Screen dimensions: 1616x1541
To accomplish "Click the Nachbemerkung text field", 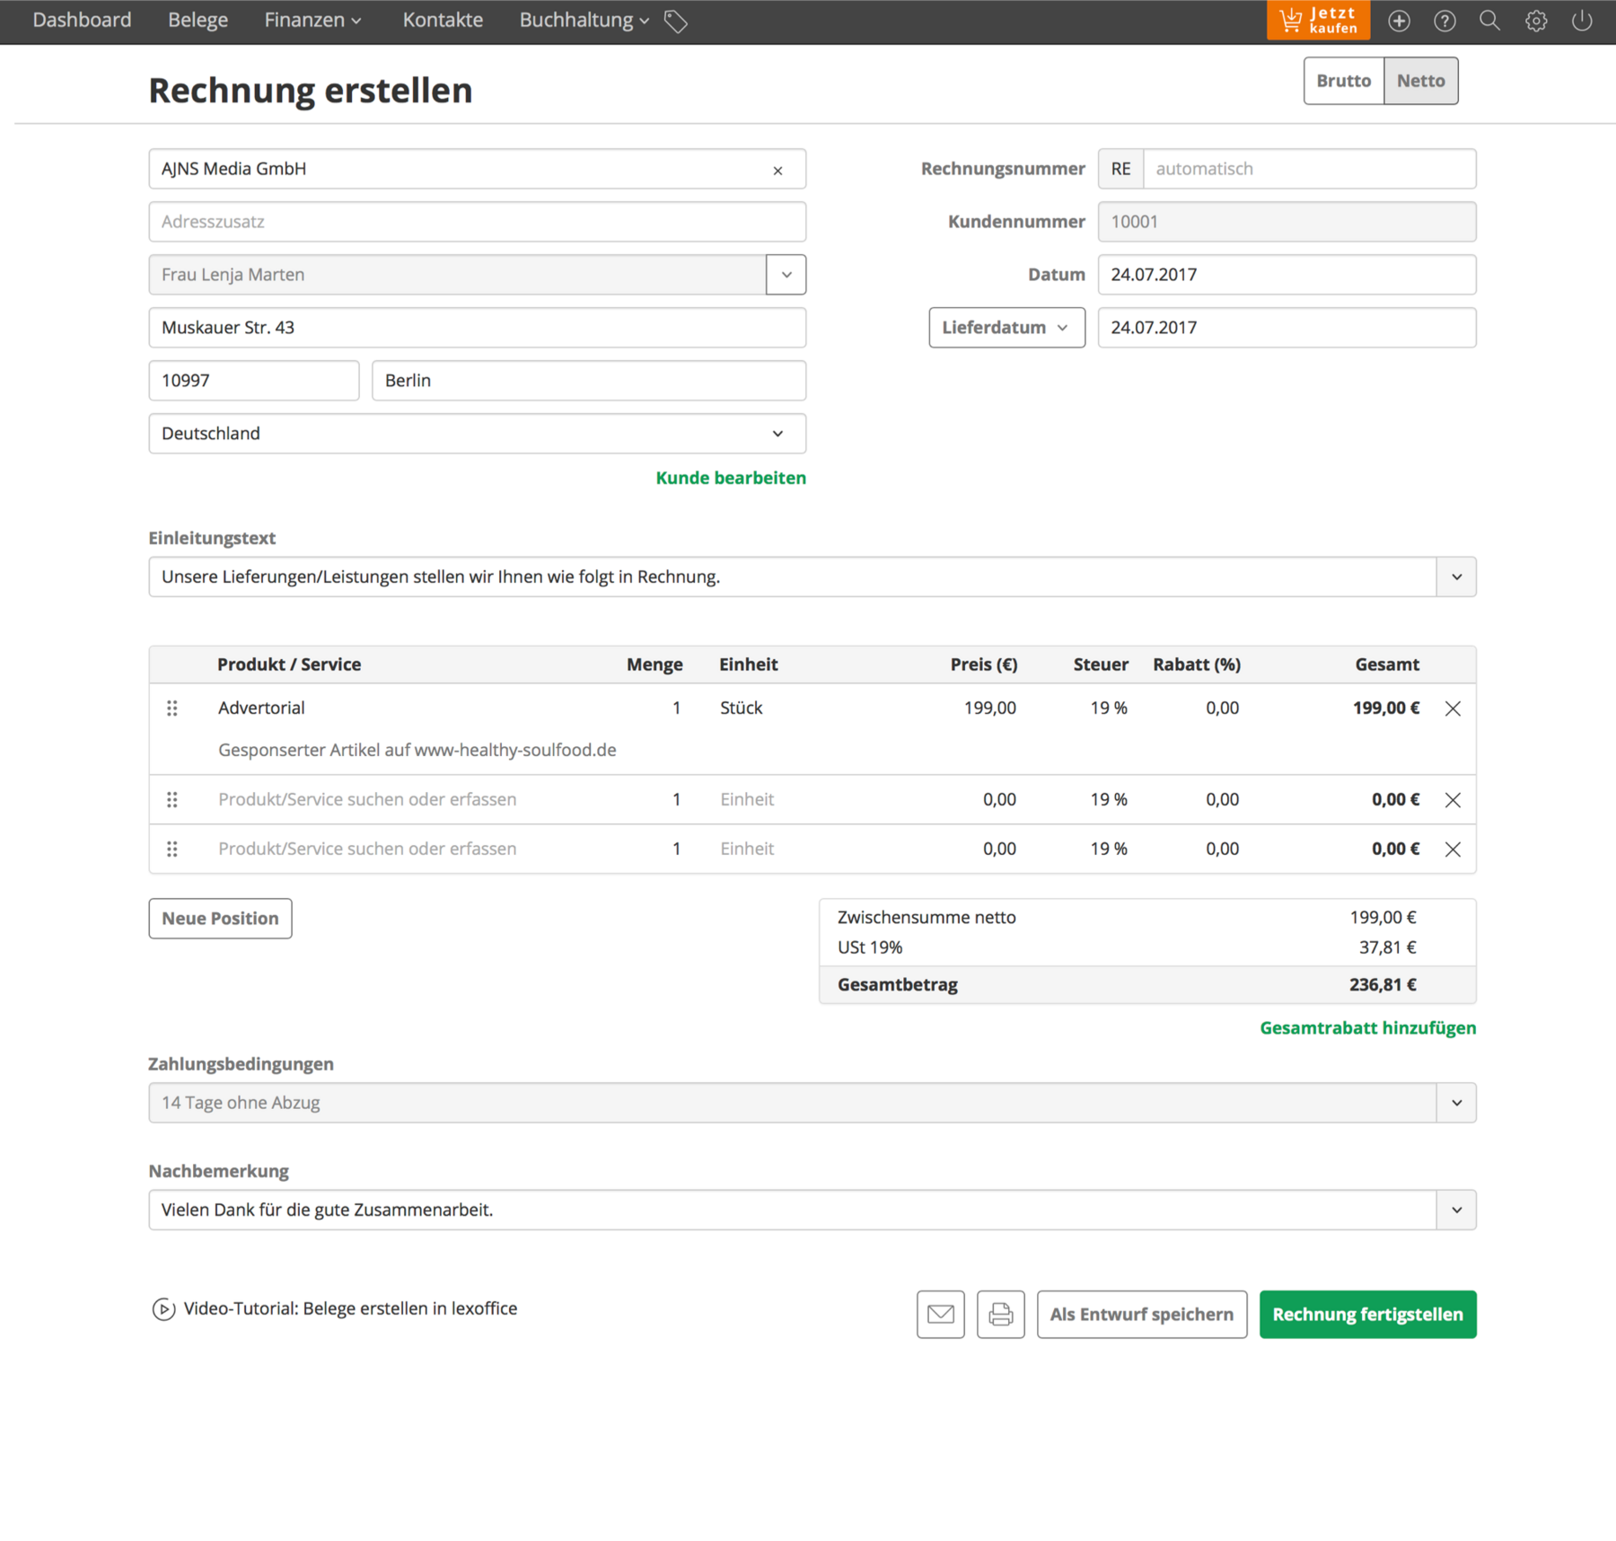I will (793, 1210).
